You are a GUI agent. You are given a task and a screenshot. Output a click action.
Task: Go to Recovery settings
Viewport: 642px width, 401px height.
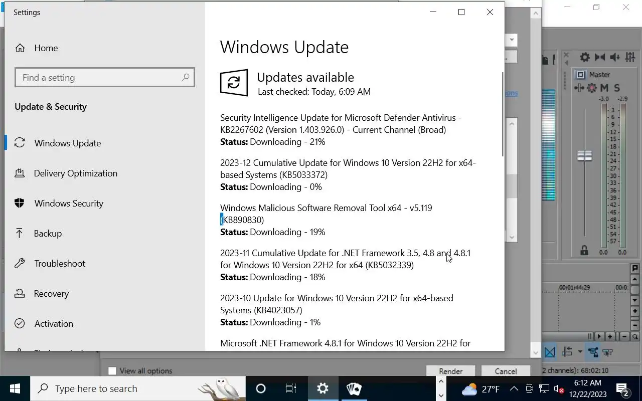click(51, 294)
